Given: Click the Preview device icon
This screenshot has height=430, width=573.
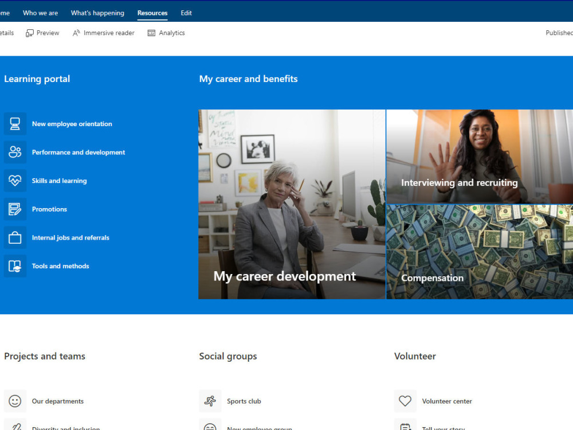Looking at the screenshot, I should tap(30, 33).
